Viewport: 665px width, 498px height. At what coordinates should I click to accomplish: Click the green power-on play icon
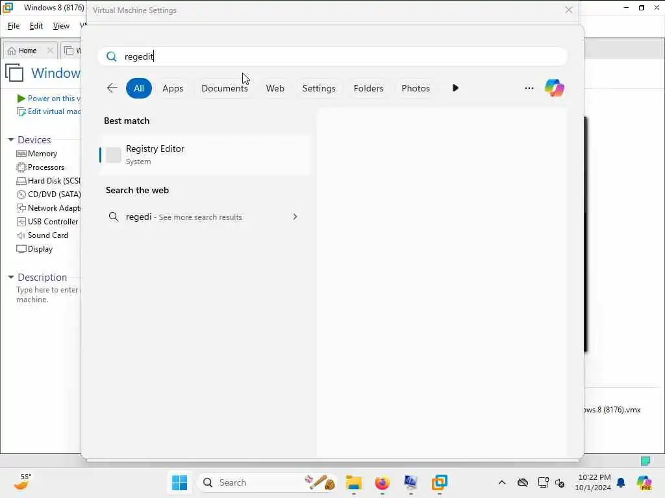pos(21,99)
